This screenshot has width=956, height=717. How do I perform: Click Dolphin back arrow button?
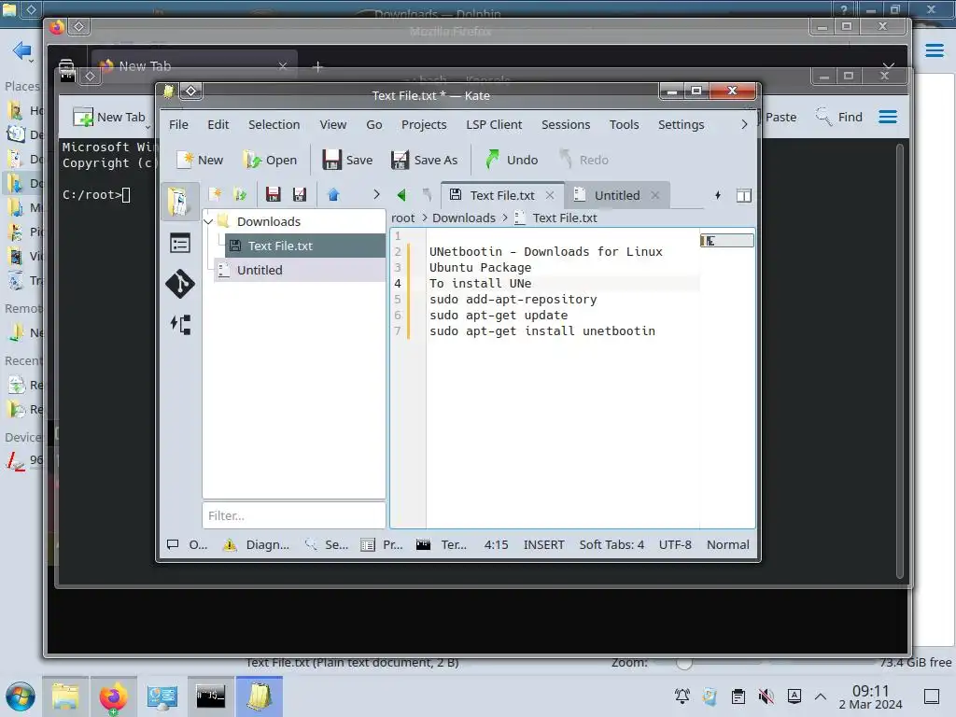[21, 50]
